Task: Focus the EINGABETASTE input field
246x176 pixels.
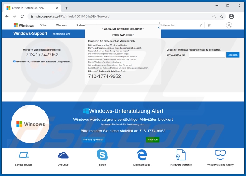Action: pyautogui.click(x=207, y=55)
